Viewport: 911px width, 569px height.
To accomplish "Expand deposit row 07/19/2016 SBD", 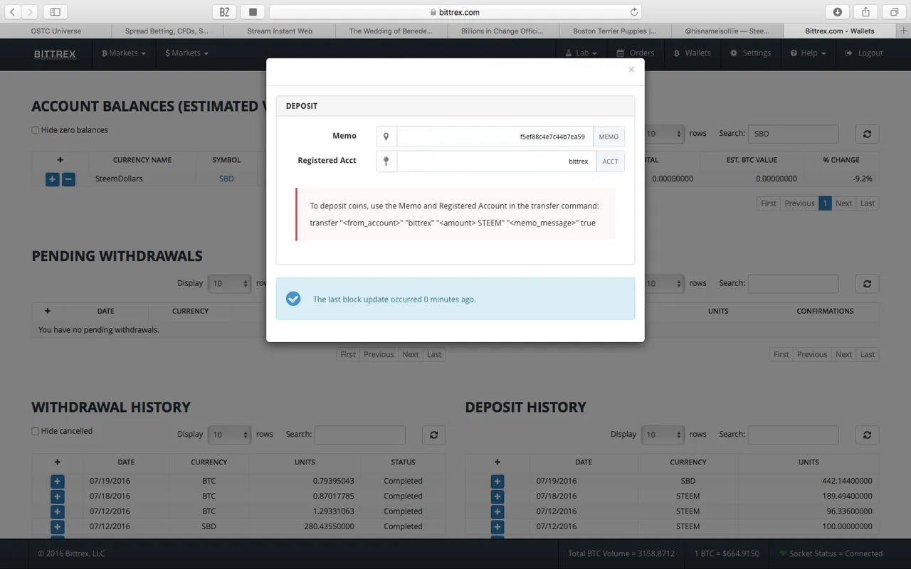I will (497, 482).
